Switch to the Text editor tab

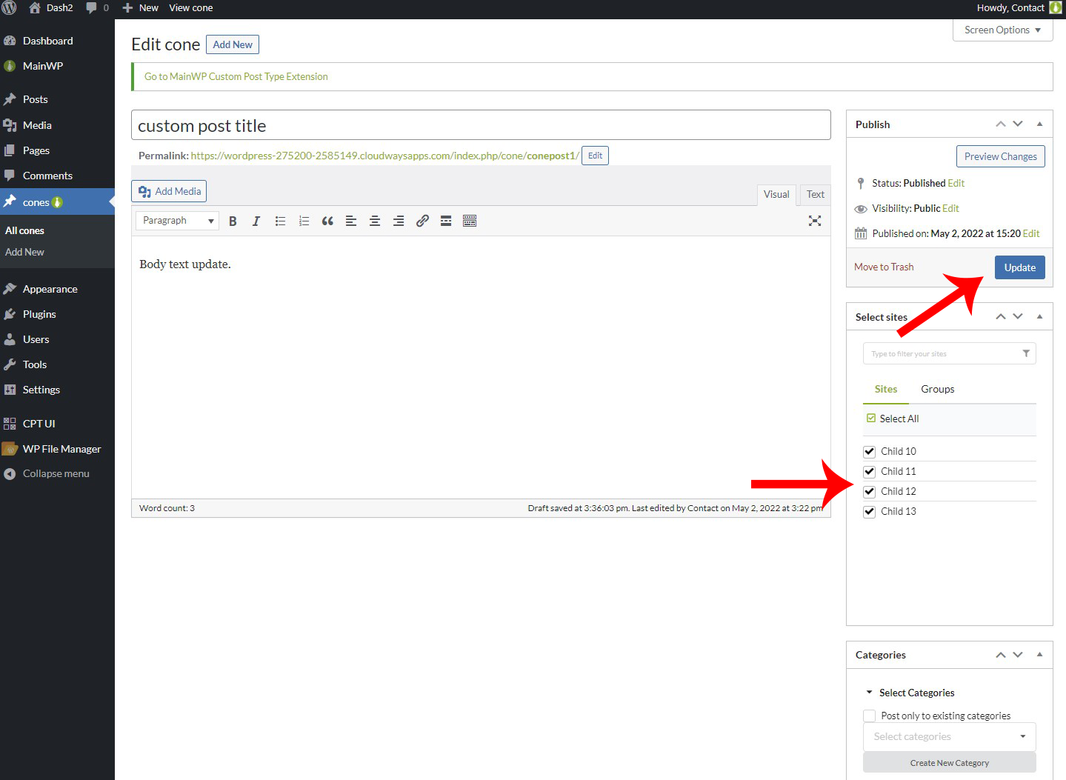pos(814,194)
